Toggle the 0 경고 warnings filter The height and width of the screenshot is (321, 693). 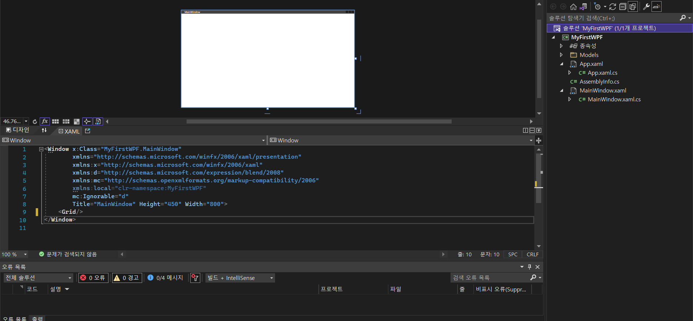pos(127,278)
